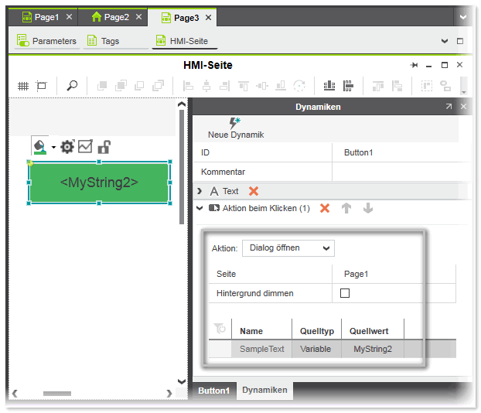
Task: Move action down with the arrow icon
Action: point(367,208)
